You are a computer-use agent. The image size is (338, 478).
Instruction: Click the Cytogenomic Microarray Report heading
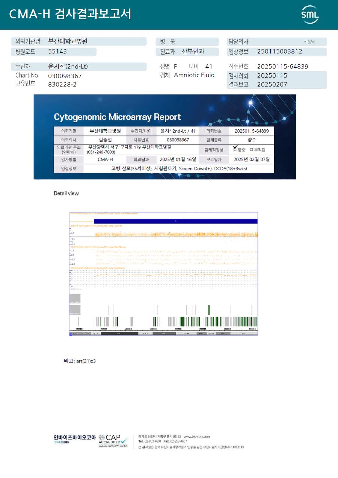click(117, 117)
